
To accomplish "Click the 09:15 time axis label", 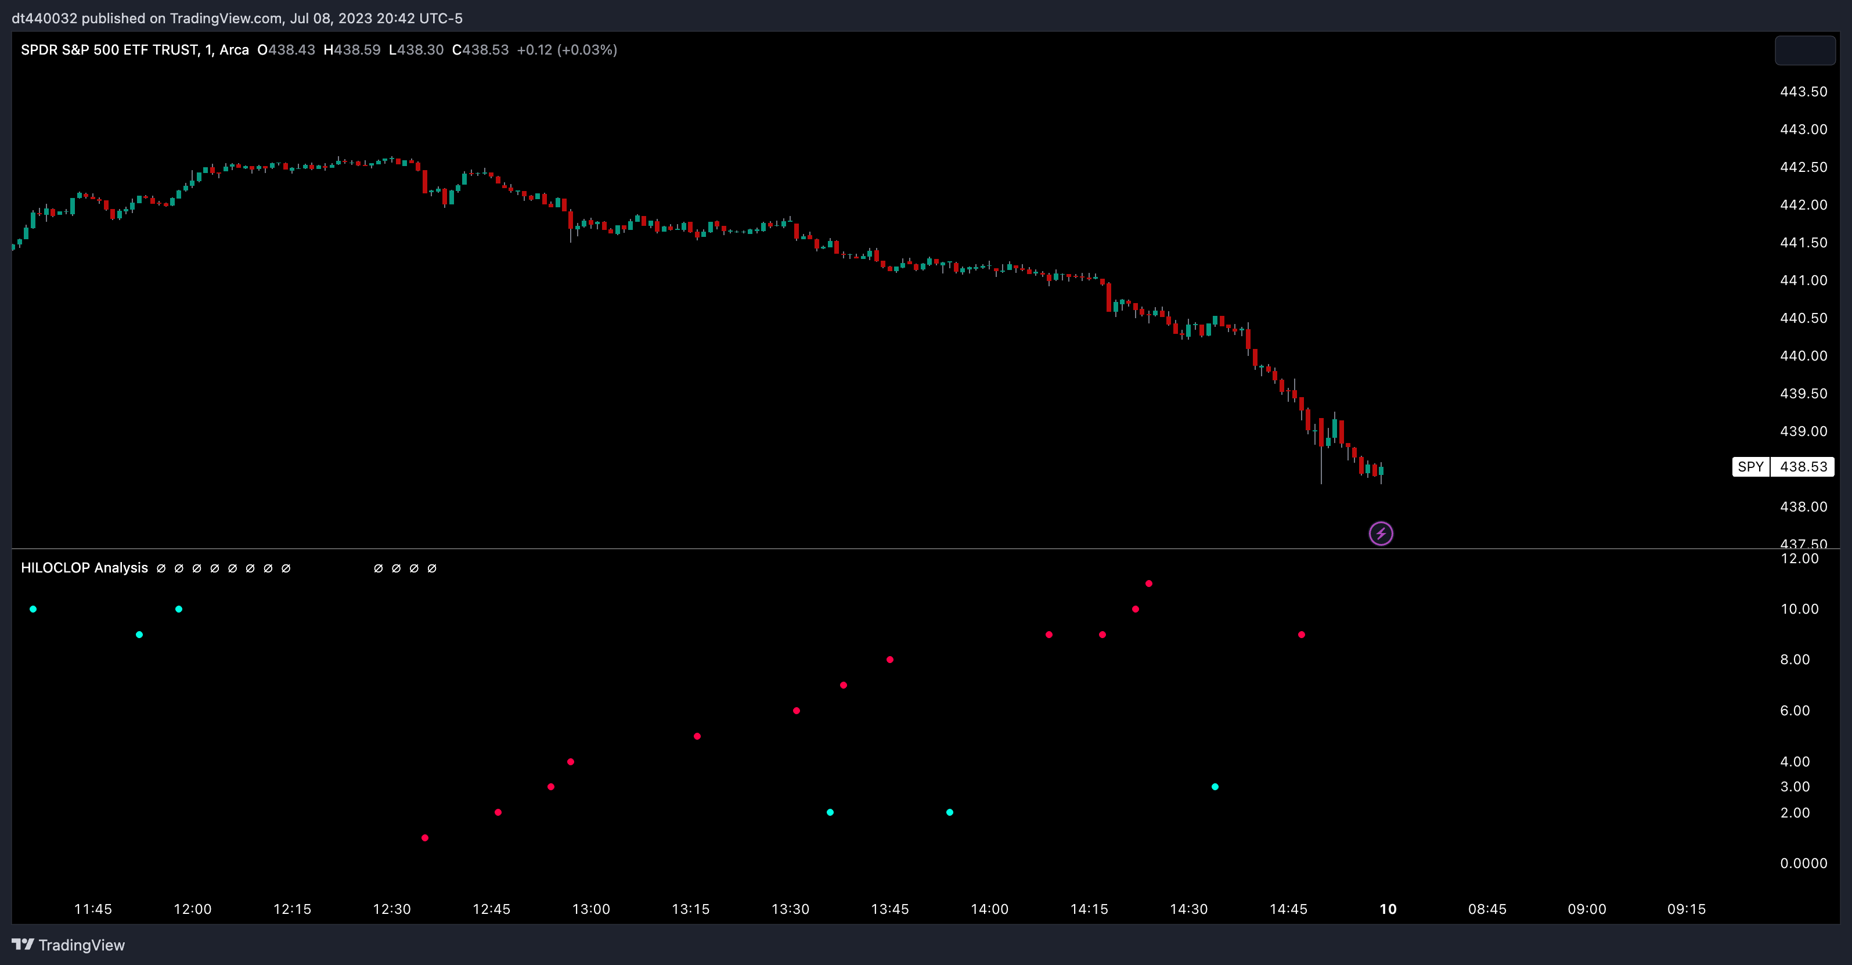I will [x=1687, y=909].
